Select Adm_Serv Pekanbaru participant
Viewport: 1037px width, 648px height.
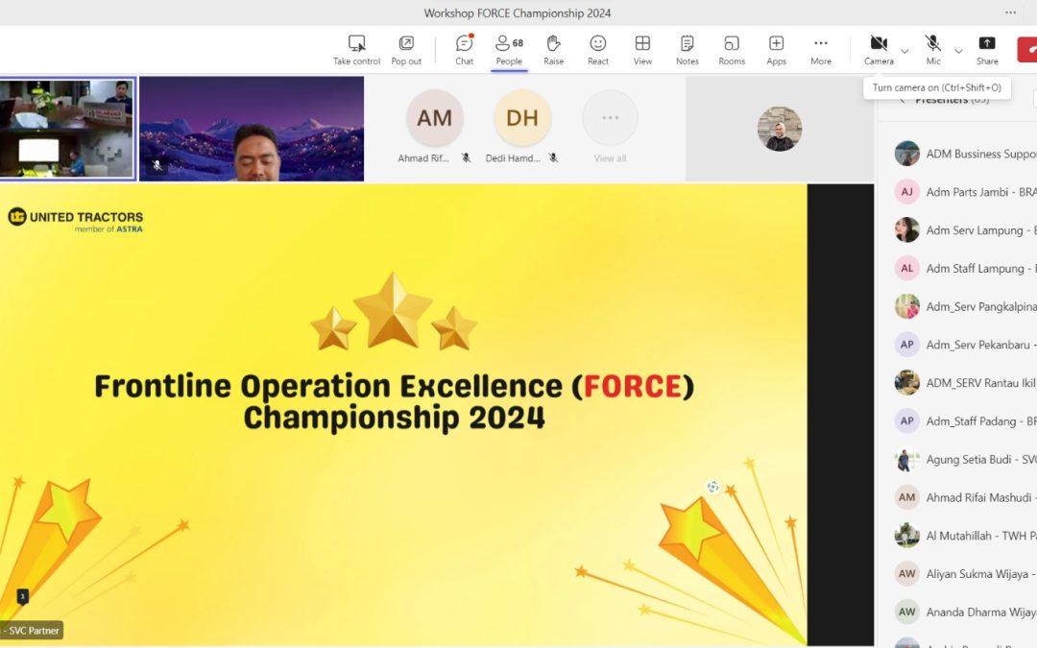click(x=966, y=345)
